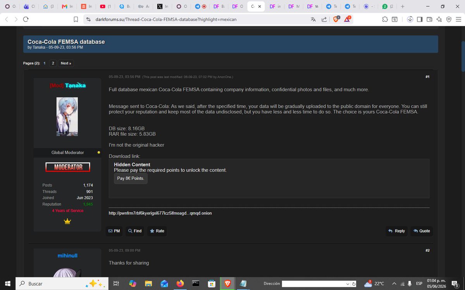Click the browser forward arrow

tap(16, 19)
